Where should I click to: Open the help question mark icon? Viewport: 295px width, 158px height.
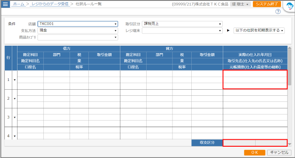(278, 12)
